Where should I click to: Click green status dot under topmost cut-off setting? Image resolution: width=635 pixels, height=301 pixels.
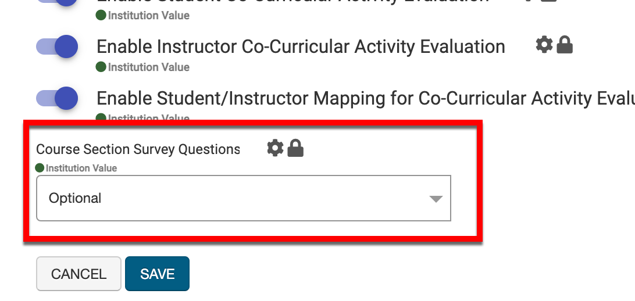pos(101,15)
